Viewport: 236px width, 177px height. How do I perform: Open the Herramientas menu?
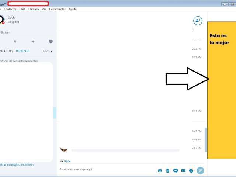coord(57,9)
